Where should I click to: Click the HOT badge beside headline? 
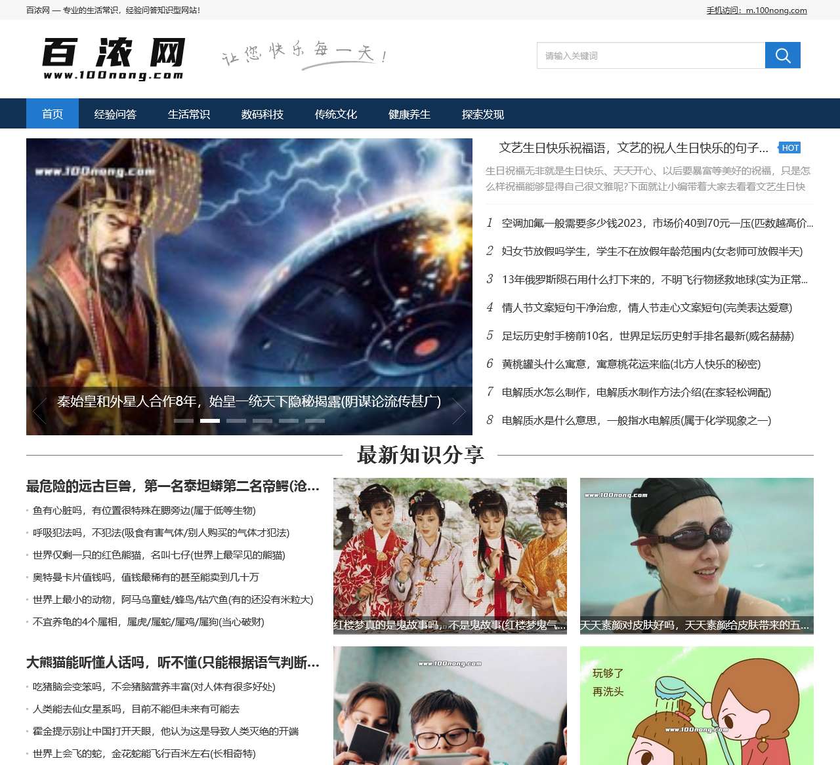click(789, 147)
